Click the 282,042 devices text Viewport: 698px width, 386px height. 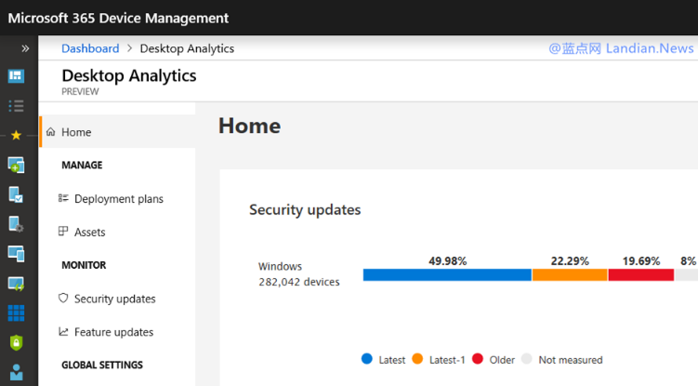tap(299, 282)
